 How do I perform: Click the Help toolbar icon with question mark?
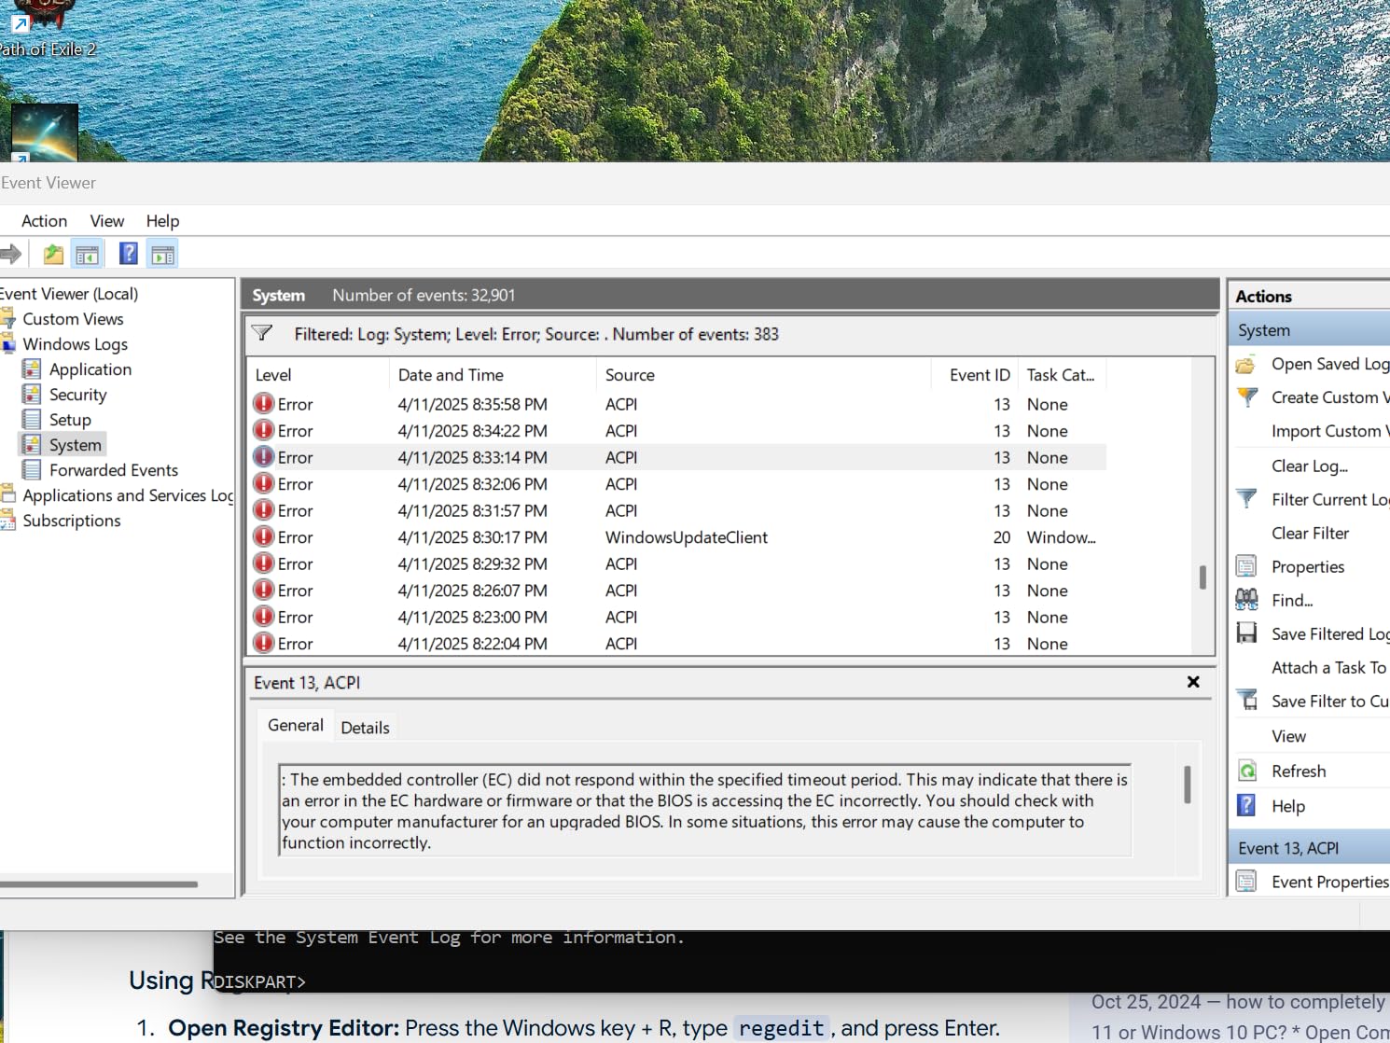tap(129, 254)
